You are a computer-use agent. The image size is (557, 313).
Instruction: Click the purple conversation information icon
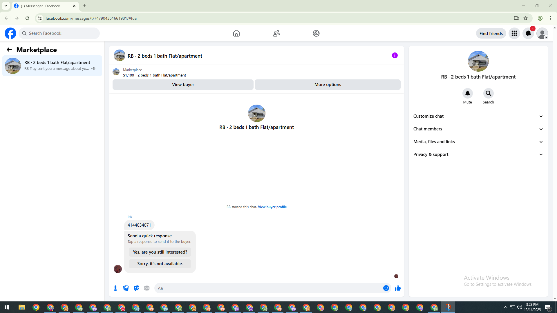pyautogui.click(x=395, y=55)
